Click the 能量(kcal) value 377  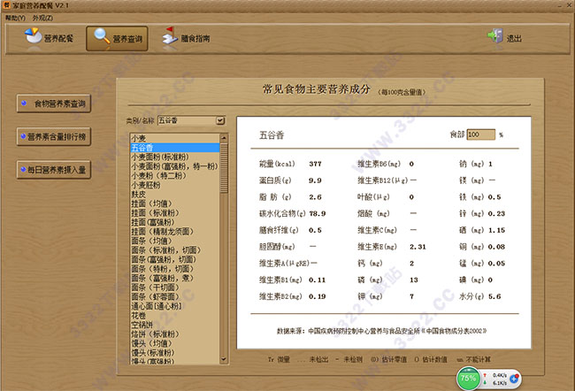point(315,164)
